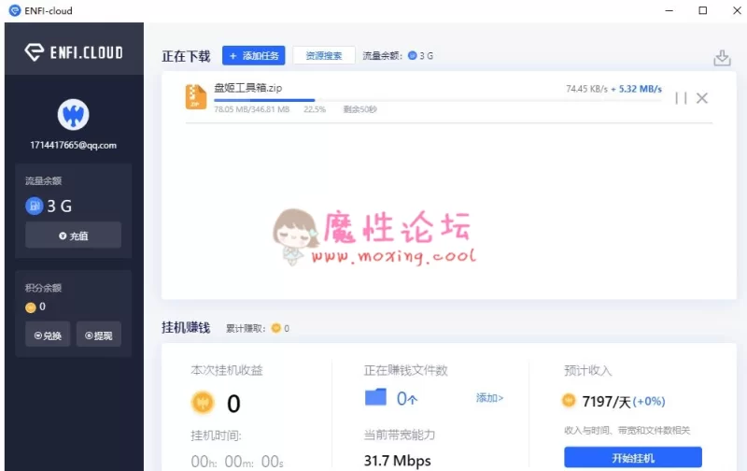This screenshot has width=747, height=471.
Task: Maximize the ENFI-cloud window
Action: pos(703,10)
